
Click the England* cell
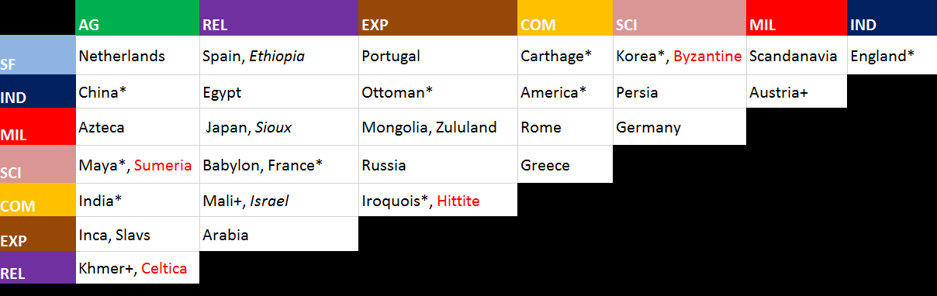(x=892, y=56)
